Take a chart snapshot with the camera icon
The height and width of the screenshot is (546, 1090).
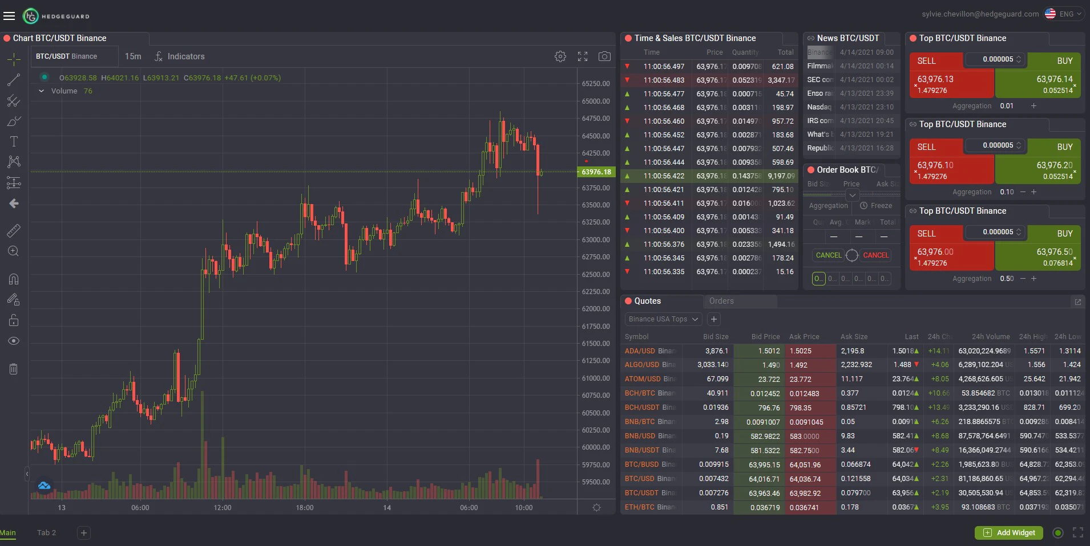(x=604, y=56)
